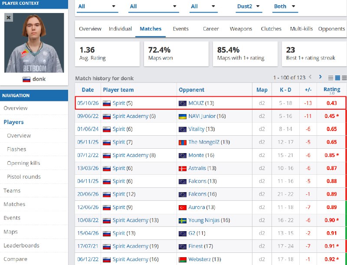Click the NAVI Junior opponent name
This screenshot has height=265, width=347.
(x=202, y=116)
